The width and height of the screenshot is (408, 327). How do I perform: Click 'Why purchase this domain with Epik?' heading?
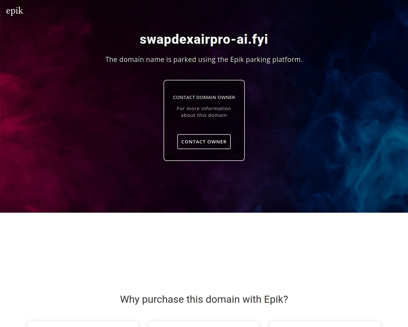(204, 299)
